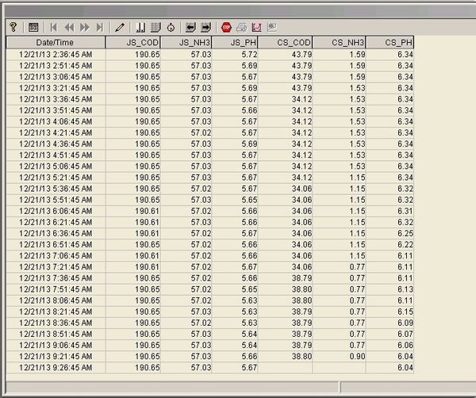Click the CS_COD column header
This screenshot has height=398, width=476.
pyautogui.click(x=285, y=43)
